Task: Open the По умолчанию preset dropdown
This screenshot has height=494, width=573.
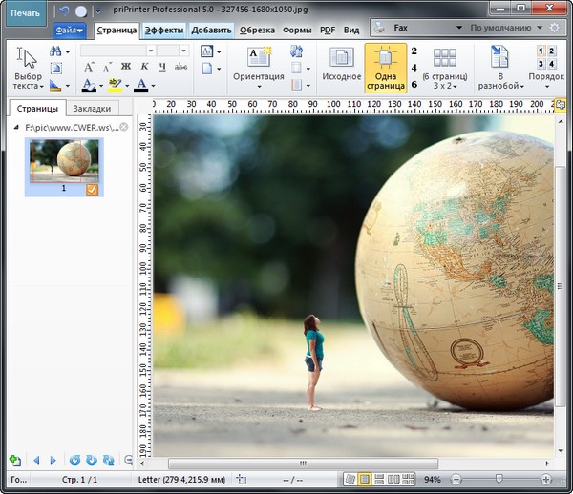Action: (x=504, y=29)
